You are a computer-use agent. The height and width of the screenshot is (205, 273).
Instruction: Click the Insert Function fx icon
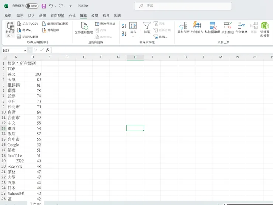pyautogui.click(x=48, y=50)
